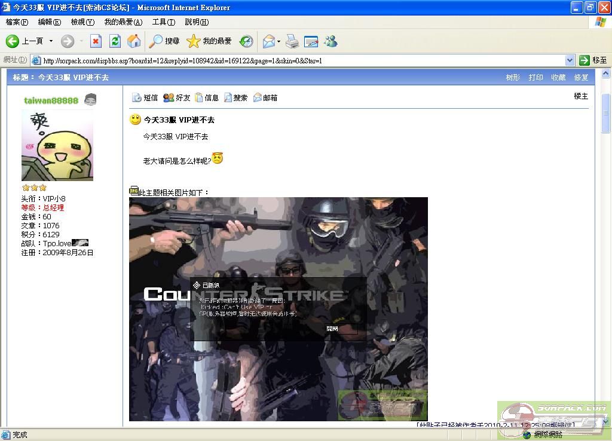Click the Edit page toolbar icon

(x=311, y=41)
